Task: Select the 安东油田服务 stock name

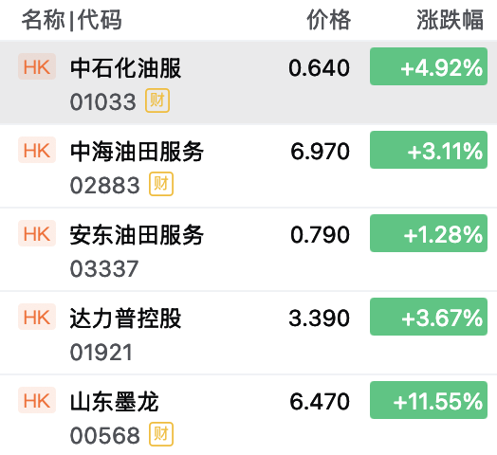Action: pos(137,234)
